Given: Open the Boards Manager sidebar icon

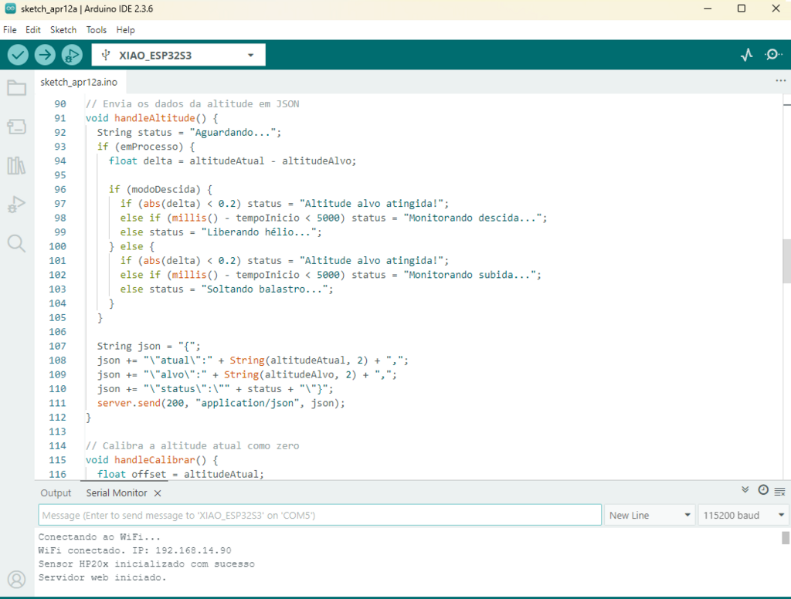Looking at the screenshot, I should coord(16,127).
